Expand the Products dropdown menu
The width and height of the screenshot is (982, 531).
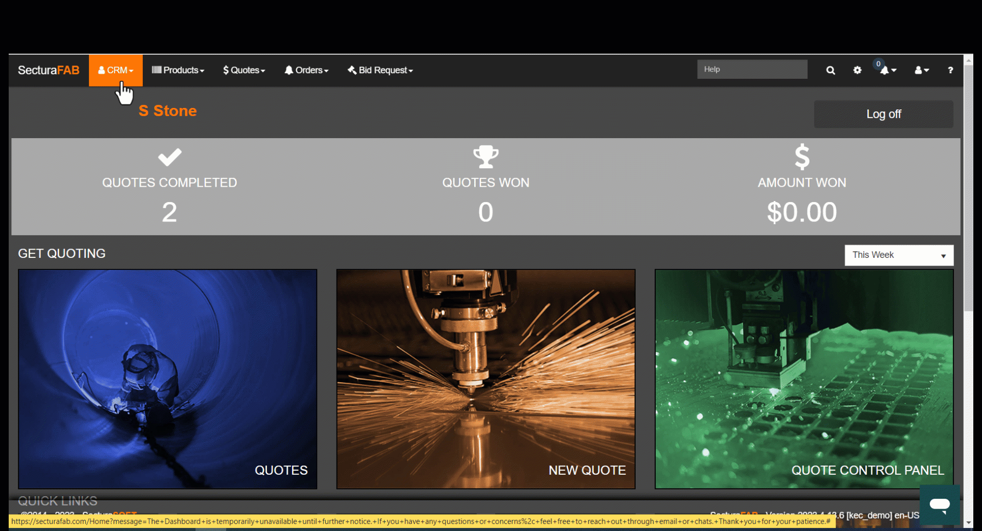click(178, 70)
